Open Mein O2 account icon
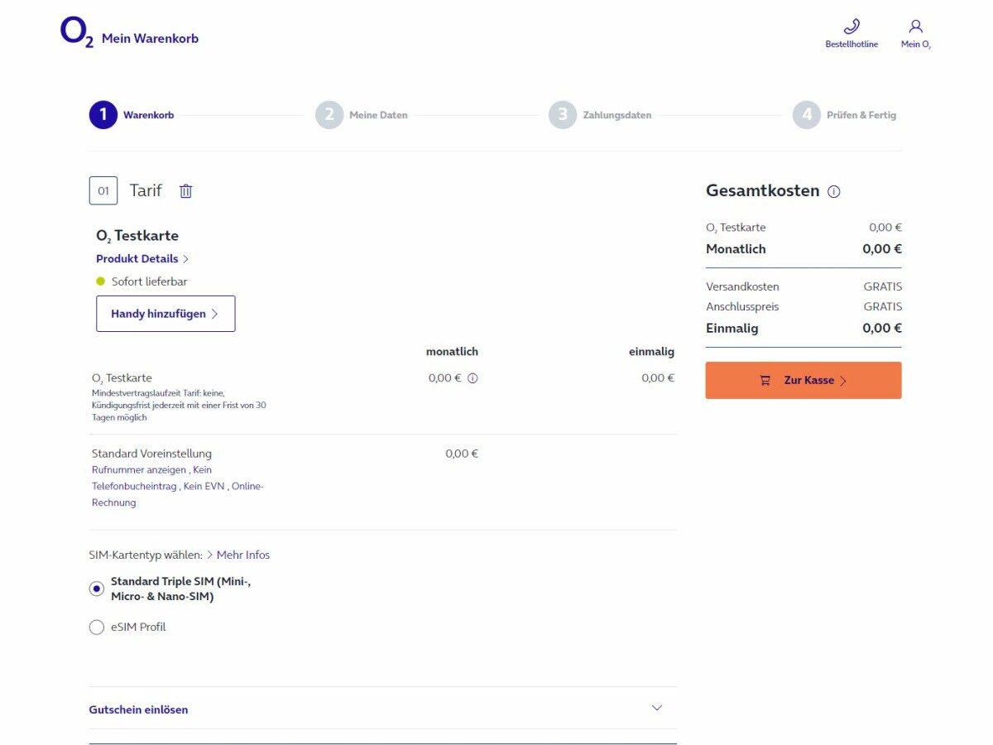The image size is (993, 745). pos(915,26)
